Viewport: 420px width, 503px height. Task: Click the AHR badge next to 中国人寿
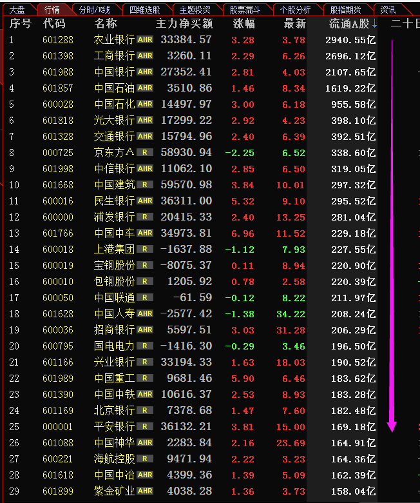click(145, 313)
